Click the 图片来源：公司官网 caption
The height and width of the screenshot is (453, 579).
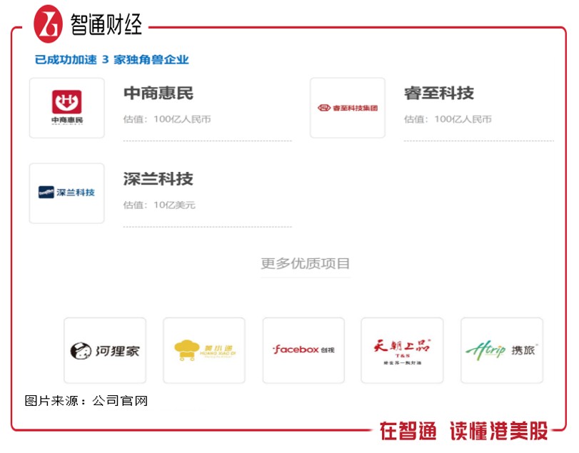tap(86, 401)
